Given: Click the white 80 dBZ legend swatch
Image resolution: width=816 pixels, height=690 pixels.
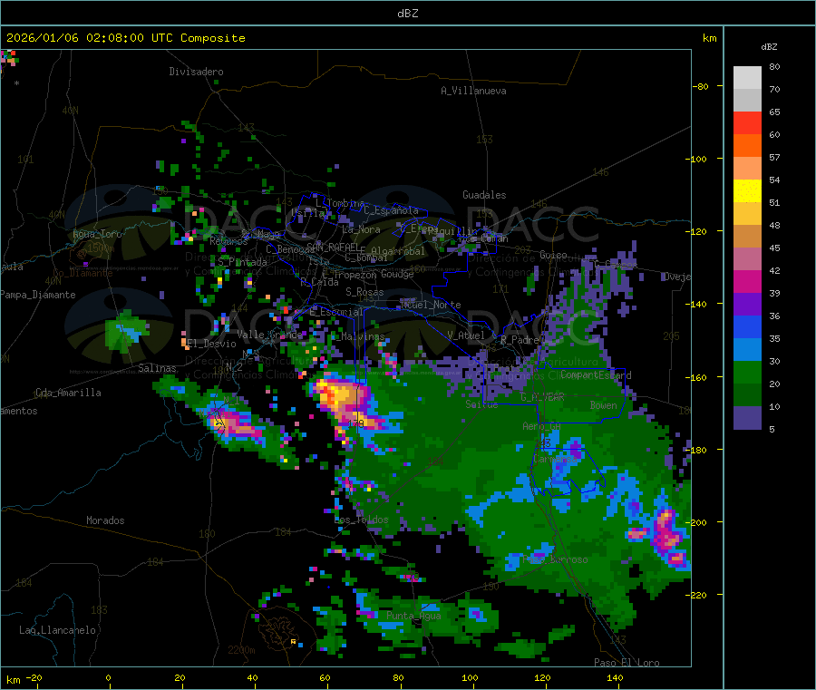Looking at the screenshot, I should pos(747,78).
